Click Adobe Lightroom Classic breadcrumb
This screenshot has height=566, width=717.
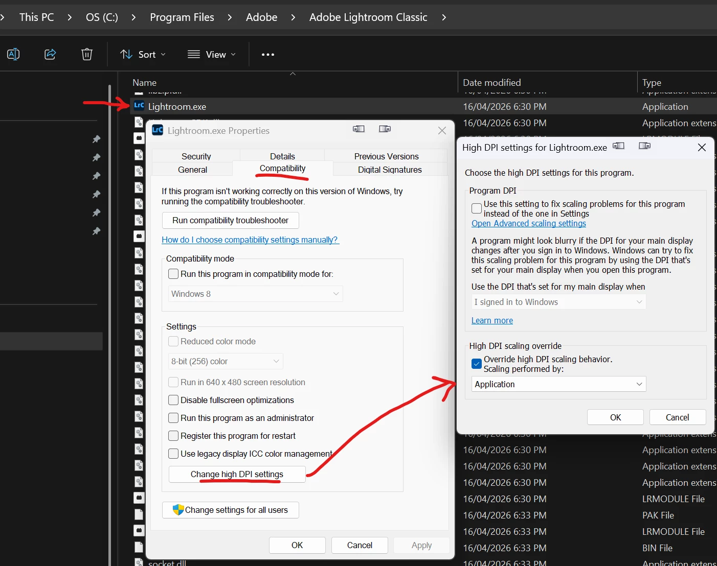pyautogui.click(x=368, y=17)
